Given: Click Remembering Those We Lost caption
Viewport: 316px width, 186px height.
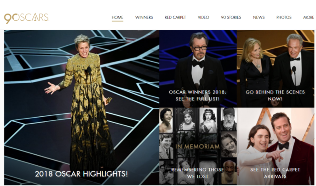Looking at the screenshot, I should pyautogui.click(x=197, y=173).
